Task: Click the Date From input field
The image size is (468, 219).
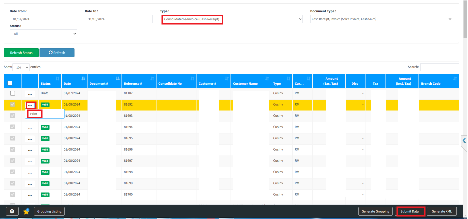Action: (43, 19)
